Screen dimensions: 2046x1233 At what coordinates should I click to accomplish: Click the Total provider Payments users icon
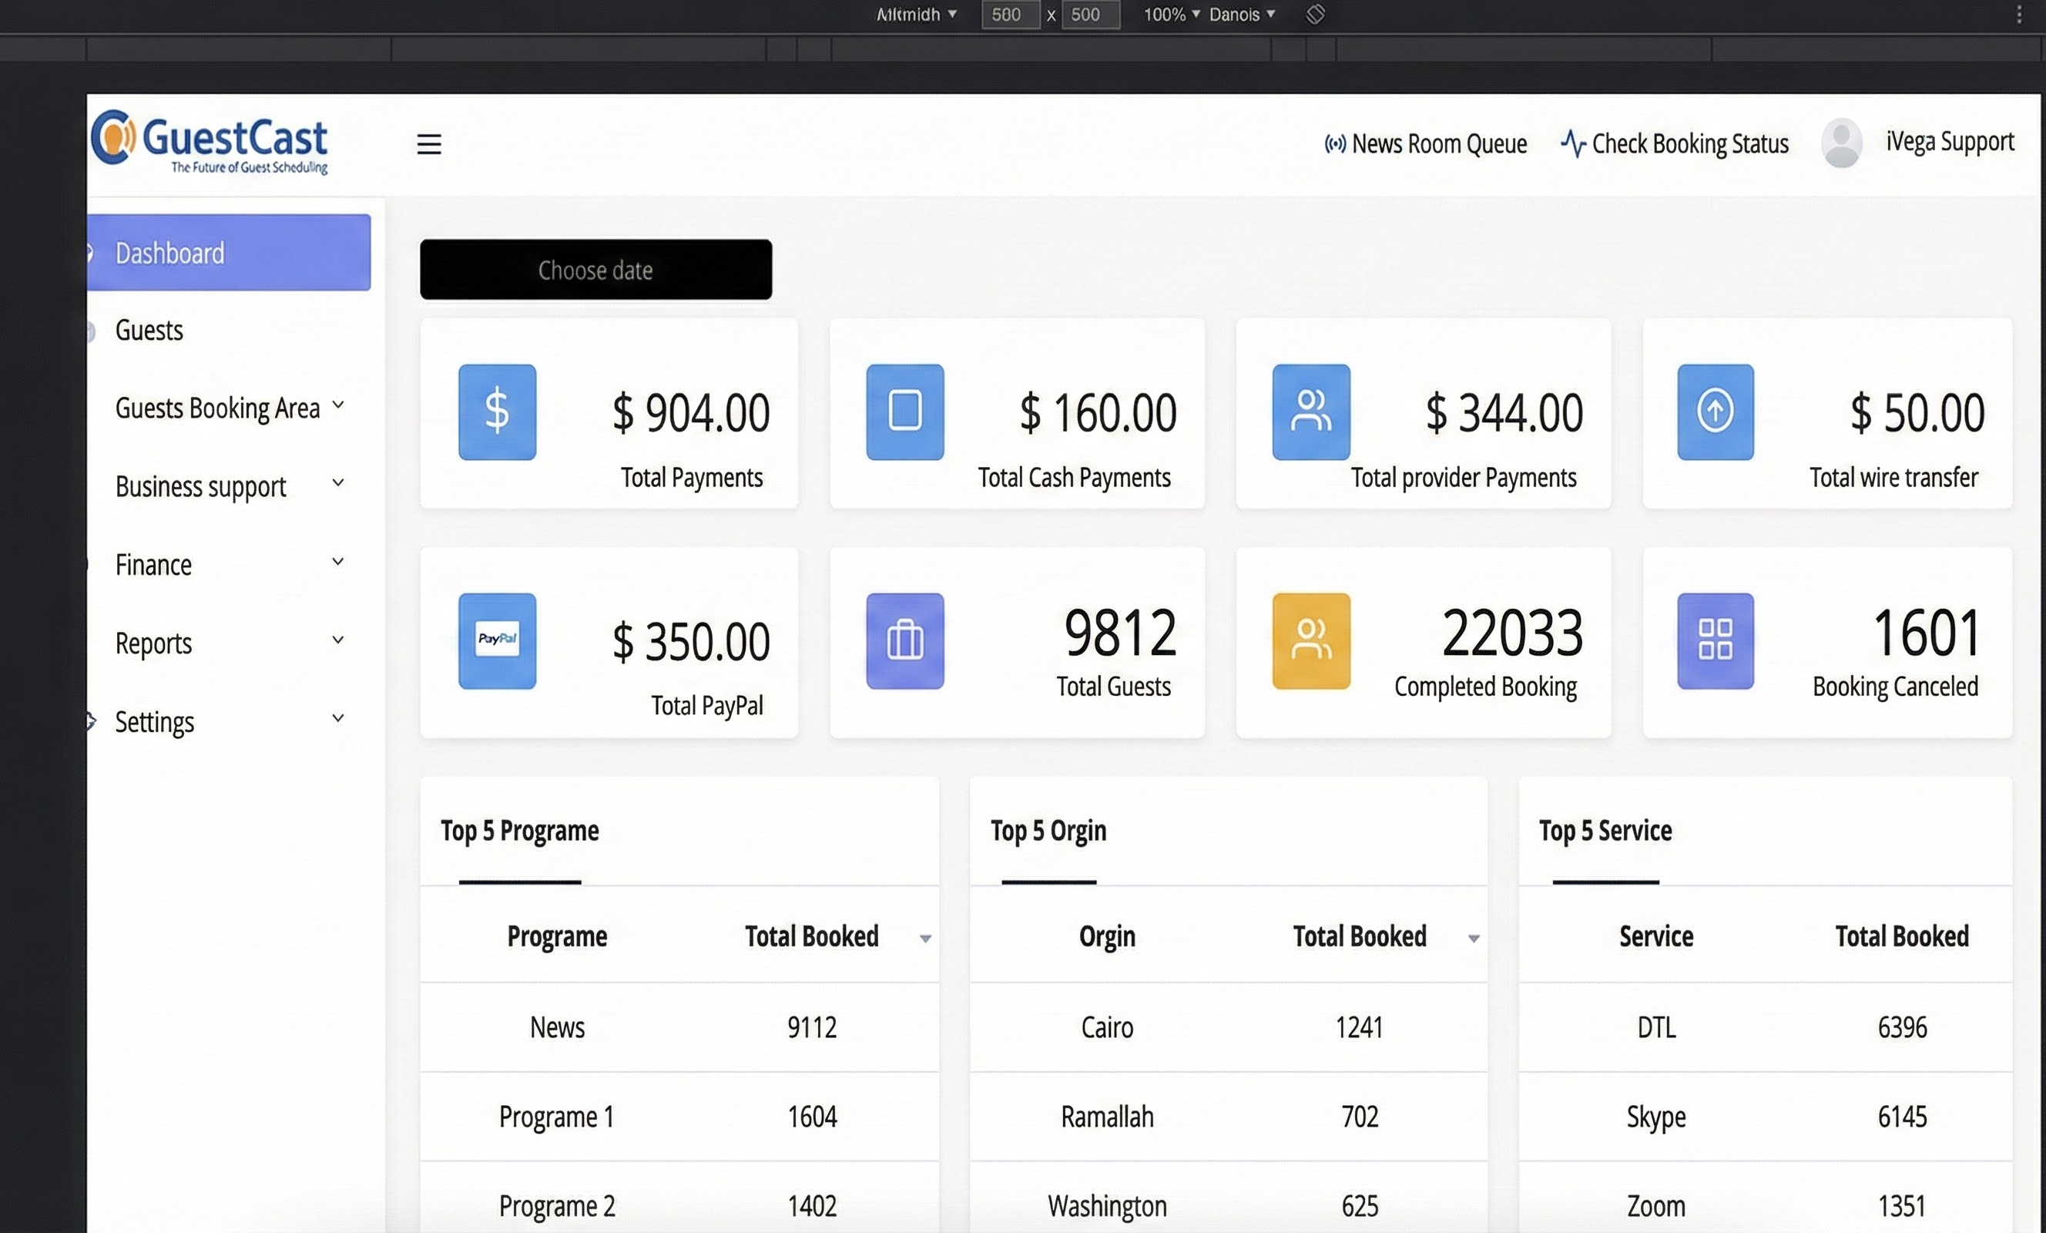1310,412
